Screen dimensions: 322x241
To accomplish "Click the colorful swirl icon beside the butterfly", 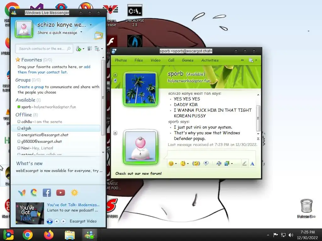I will pos(34,192).
